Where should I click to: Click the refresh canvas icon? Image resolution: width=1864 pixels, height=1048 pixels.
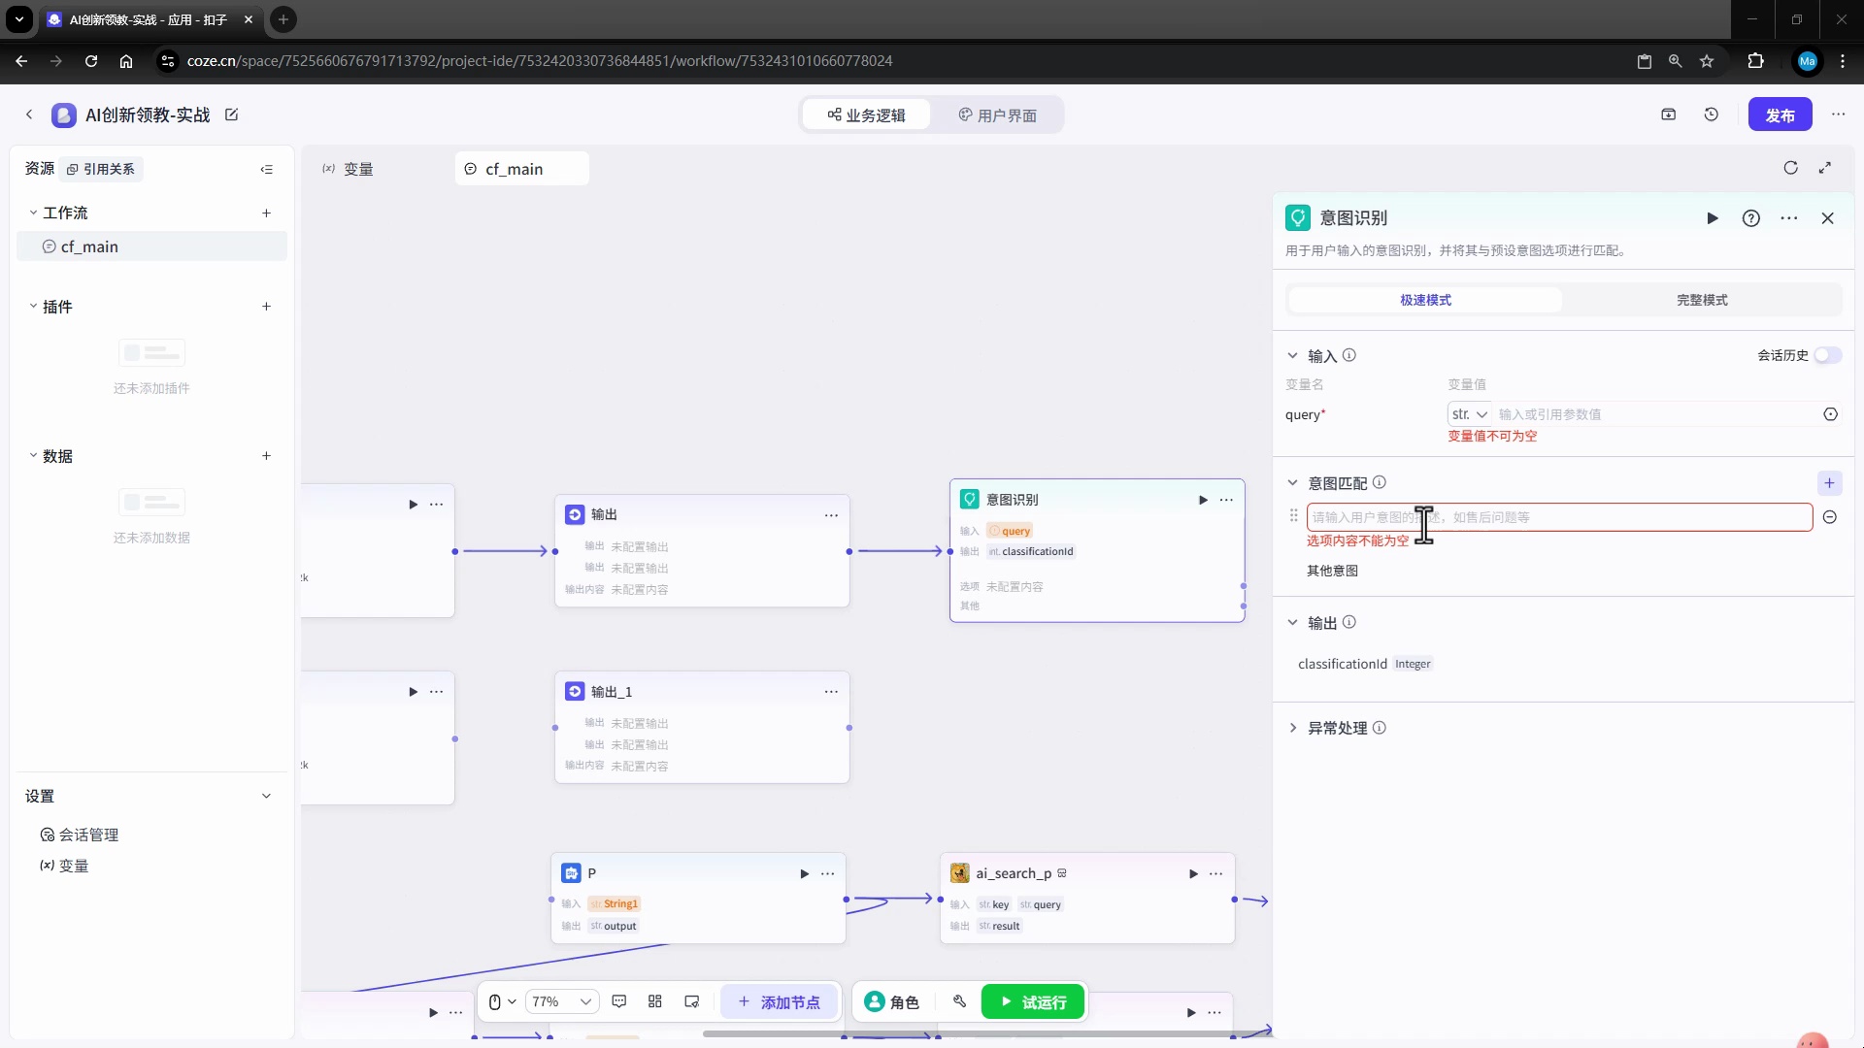pos(1790,168)
